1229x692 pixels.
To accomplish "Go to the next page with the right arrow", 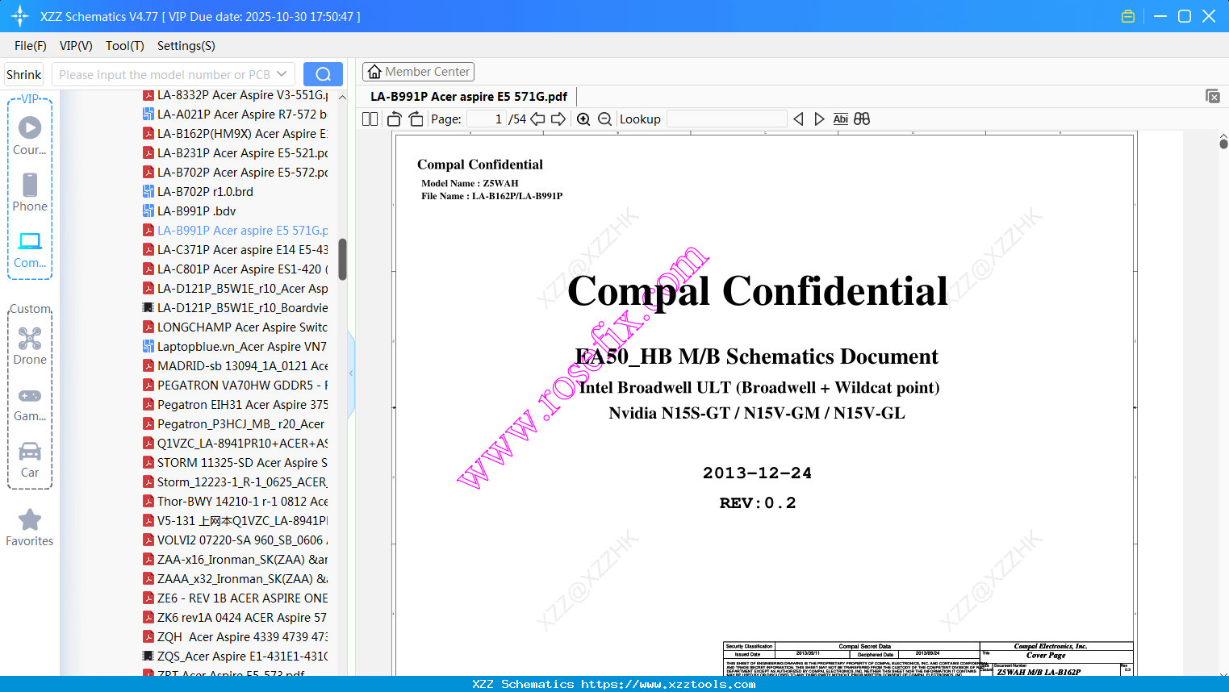I will (x=558, y=119).
